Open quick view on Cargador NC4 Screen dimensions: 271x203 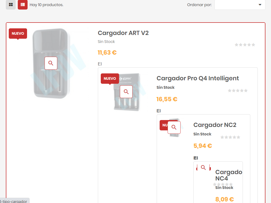[x=203, y=167]
